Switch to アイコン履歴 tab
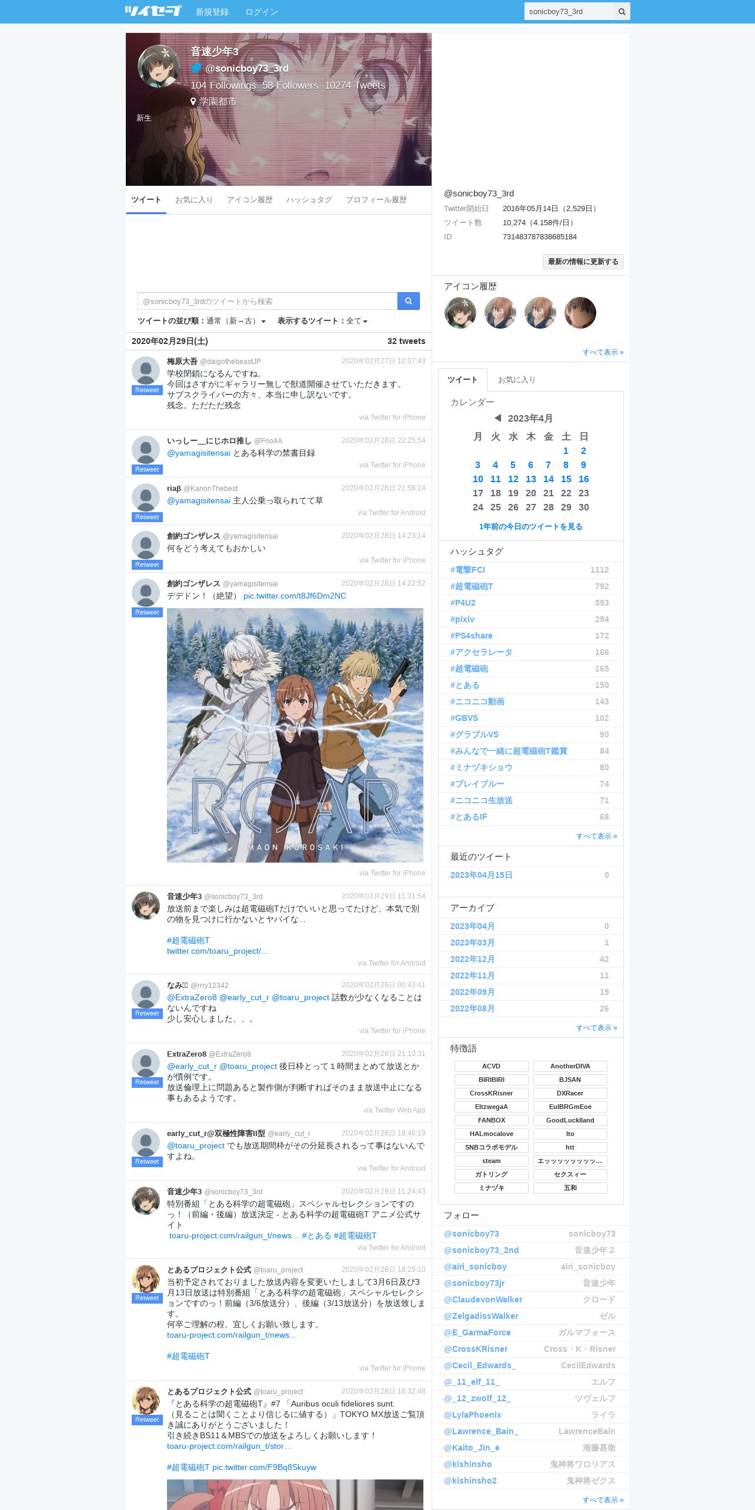The image size is (755, 1510). point(250,200)
